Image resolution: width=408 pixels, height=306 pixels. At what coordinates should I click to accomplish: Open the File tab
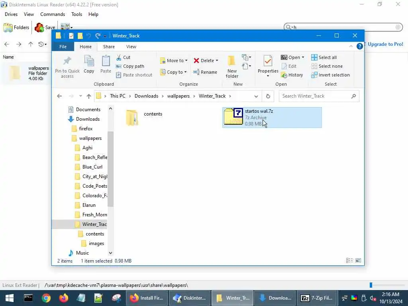pyautogui.click(x=63, y=47)
